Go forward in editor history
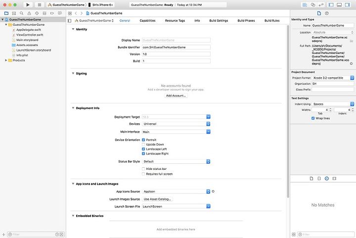Viewport: 356px width, 238px height. pos(82,13)
